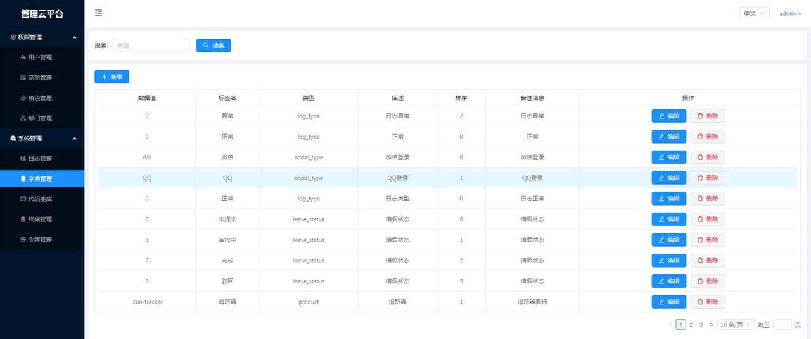Click the terminal icon beside 终端管理
Image resolution: width=811 pixels, height=339 pixels.
[x=23, y=219]
